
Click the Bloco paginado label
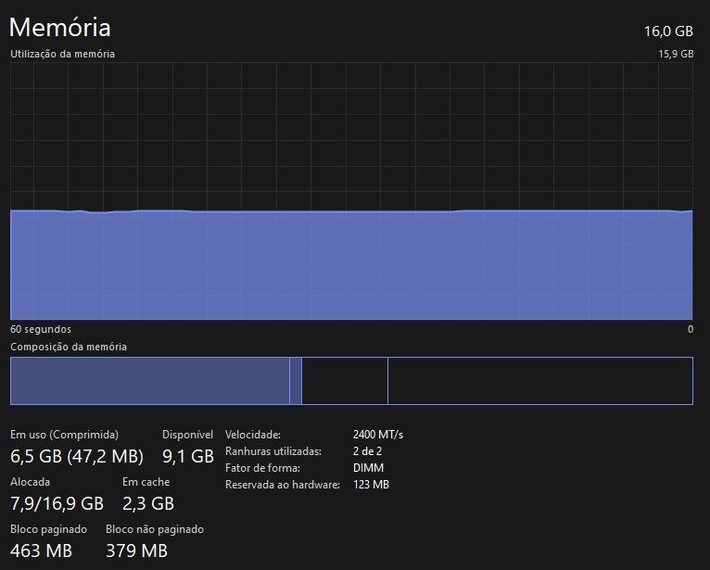coord(48,529)
